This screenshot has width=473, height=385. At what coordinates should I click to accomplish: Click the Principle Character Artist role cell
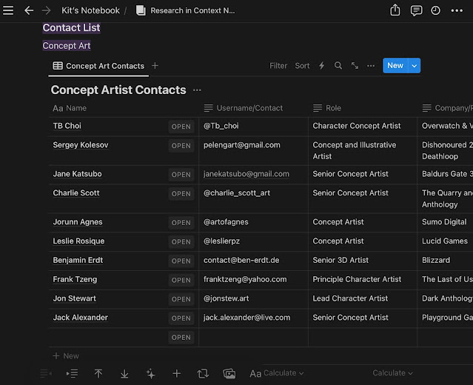pos(363,280)
